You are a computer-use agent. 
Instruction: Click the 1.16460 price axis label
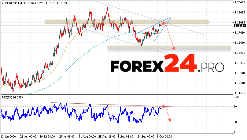pos(240,43)
